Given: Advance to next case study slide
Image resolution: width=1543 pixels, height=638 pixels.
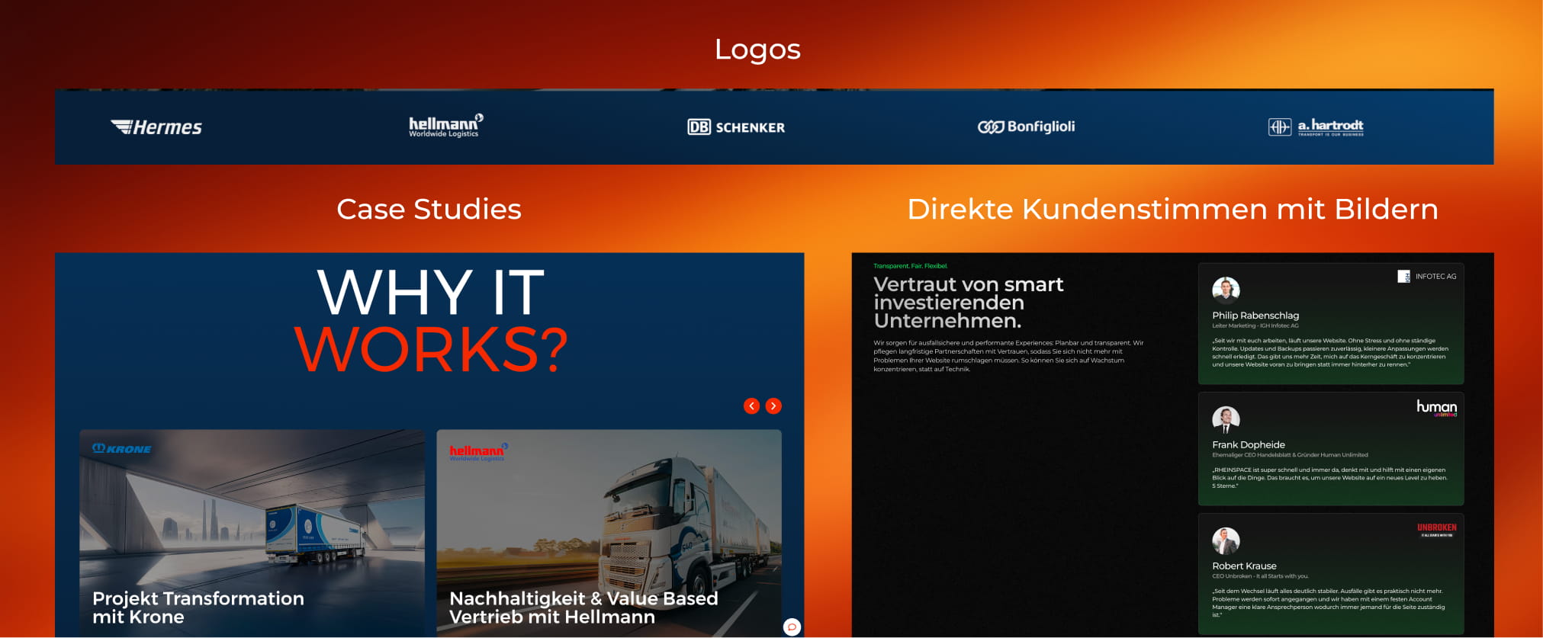Looking at the screenshot, I should (773, 406).
